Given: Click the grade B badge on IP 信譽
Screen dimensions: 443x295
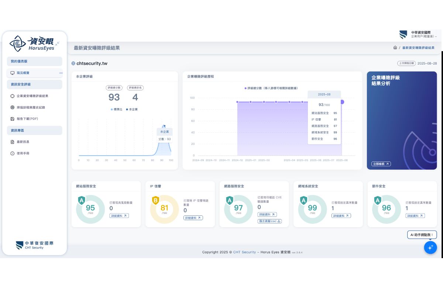Looking at the screenshot, I should coord(155,201).
